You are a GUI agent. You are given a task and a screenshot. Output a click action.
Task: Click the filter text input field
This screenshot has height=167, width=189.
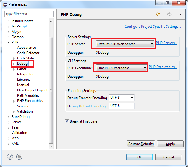[x=29, y=14]
